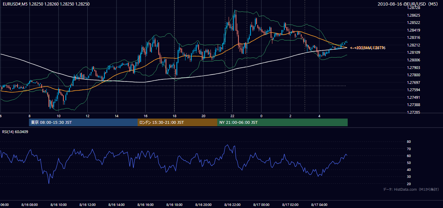Click price axis label 1.27285
This screenshot has width=443, height=208.
click(414, 112)
